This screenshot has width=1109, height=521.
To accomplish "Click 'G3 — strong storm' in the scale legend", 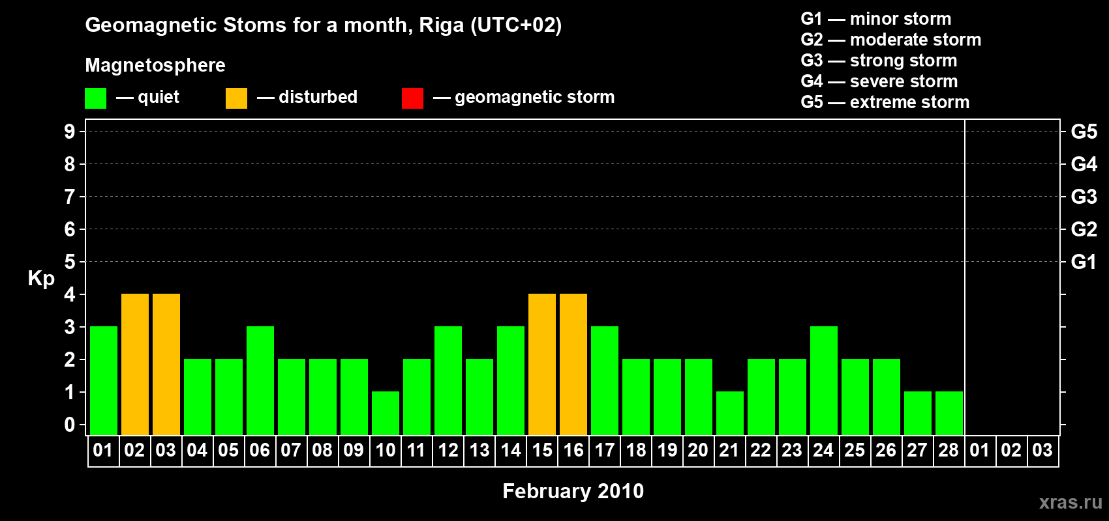I will coord(879,61).
